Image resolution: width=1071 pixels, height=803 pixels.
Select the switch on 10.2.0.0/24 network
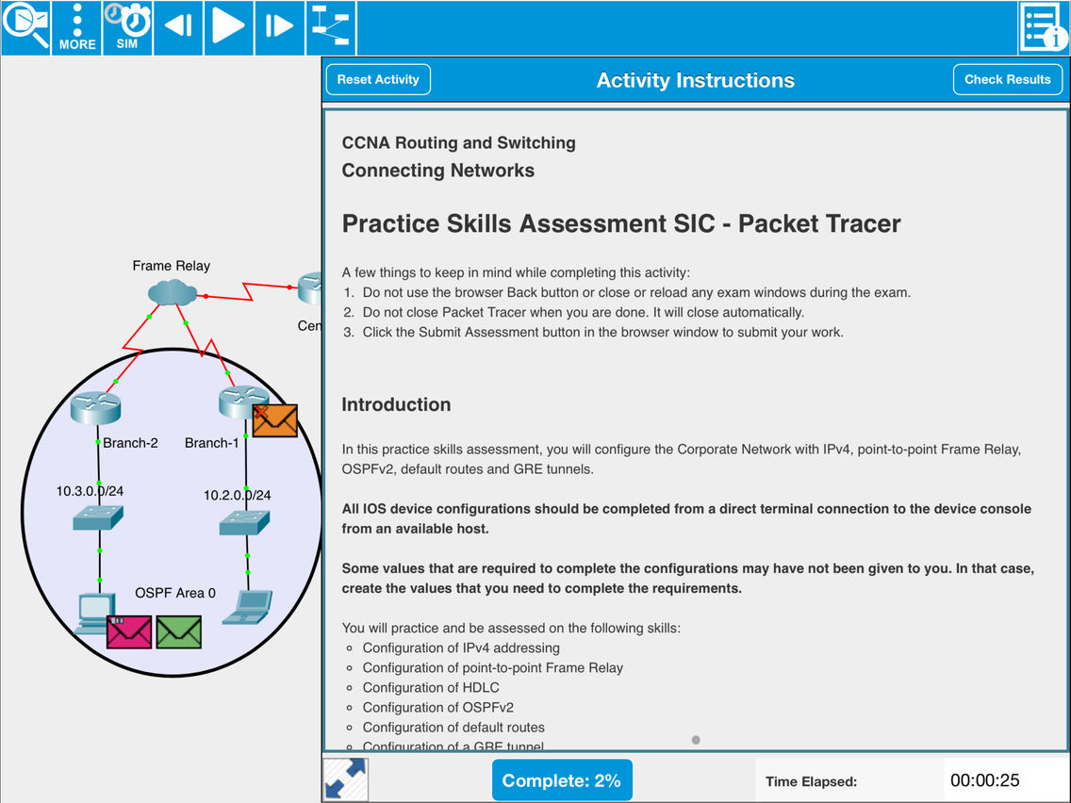(x=244, y=522)
